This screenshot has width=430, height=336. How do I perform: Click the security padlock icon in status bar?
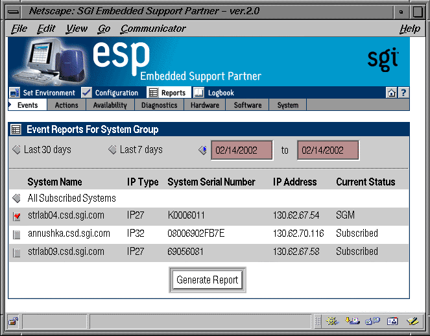pyautogui.click(x=14, y=321)
